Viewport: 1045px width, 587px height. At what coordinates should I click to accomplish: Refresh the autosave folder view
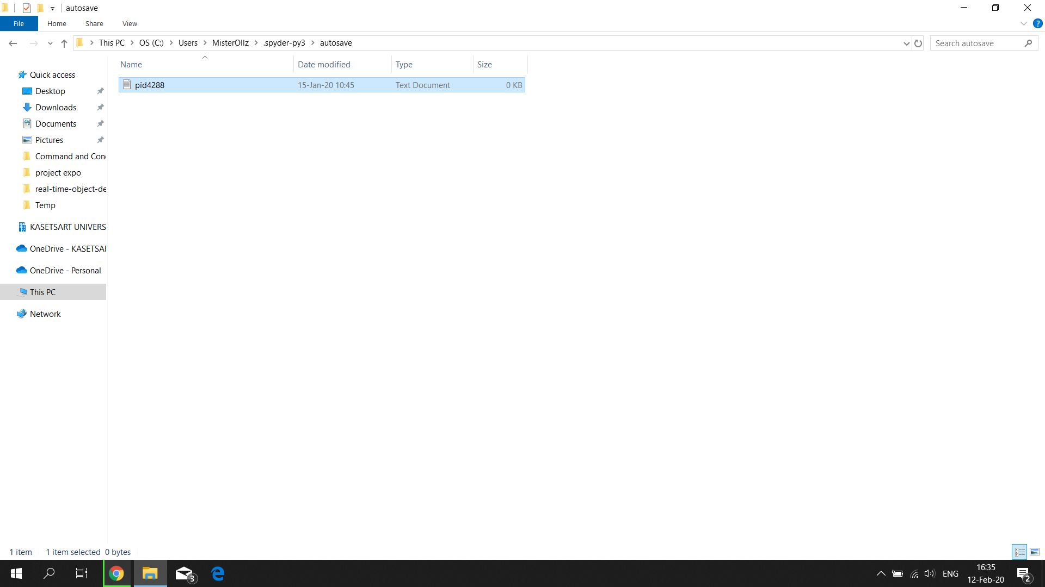pyautogui.click(x=918, y=43)
